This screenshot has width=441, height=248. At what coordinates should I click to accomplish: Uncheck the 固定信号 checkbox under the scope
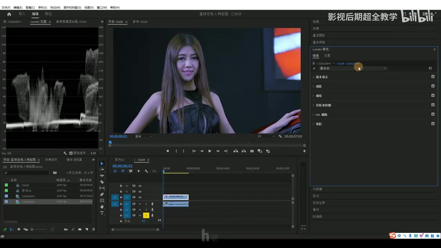pos(71,153)
